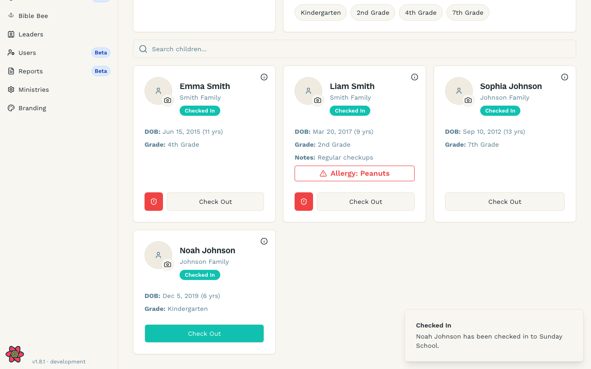Filter by Kindergarten grade chip
This screenshot has height=369, width=591.
(x=321, y=12)
